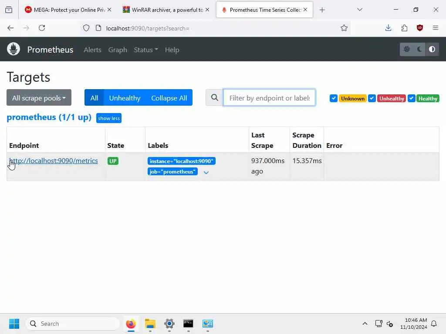Click the browser address bar URL
This screenshot has width=446, height=334.
[x=148, y=28]
